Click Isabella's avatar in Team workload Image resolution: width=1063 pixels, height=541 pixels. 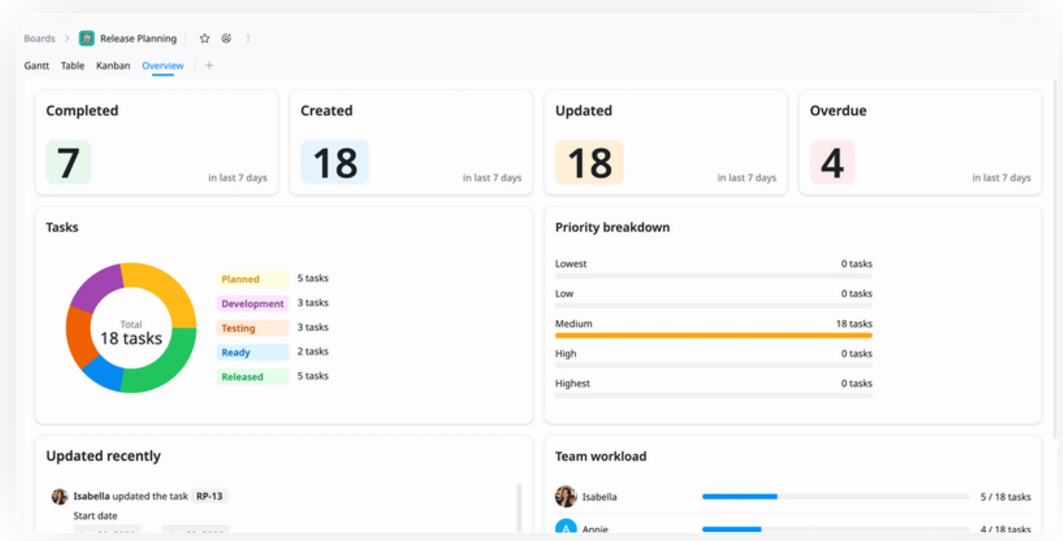pyautogui.click(x=566, y=496)
